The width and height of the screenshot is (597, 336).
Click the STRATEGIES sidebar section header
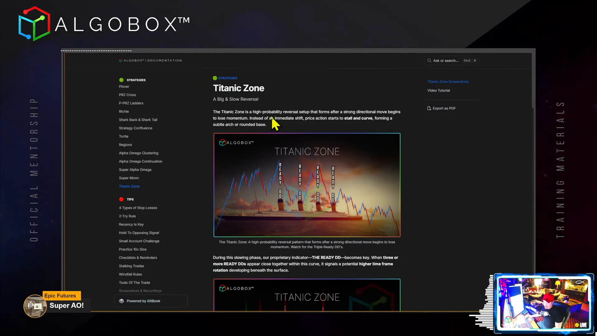[136, 80]
